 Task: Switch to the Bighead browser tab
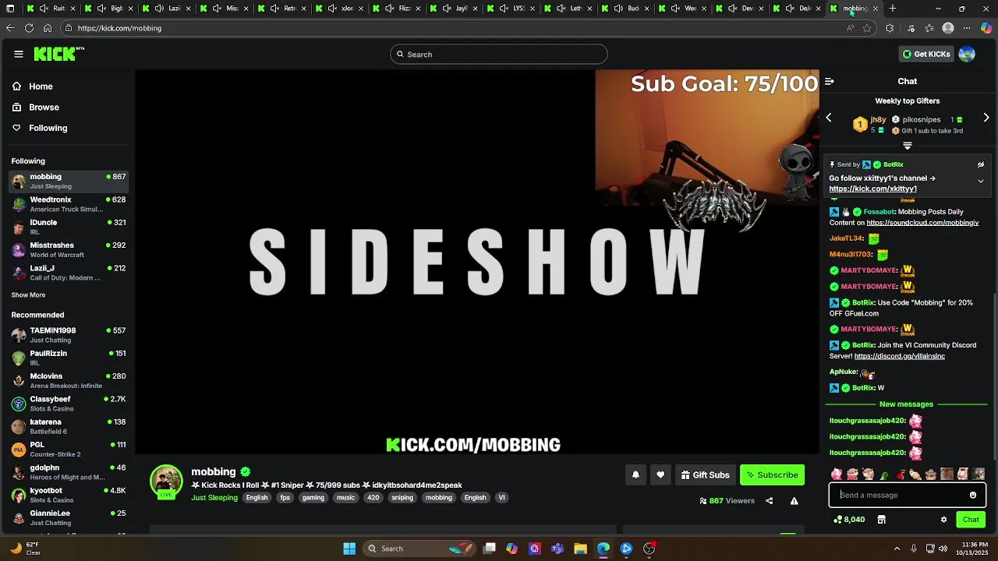tap(109, 9)
